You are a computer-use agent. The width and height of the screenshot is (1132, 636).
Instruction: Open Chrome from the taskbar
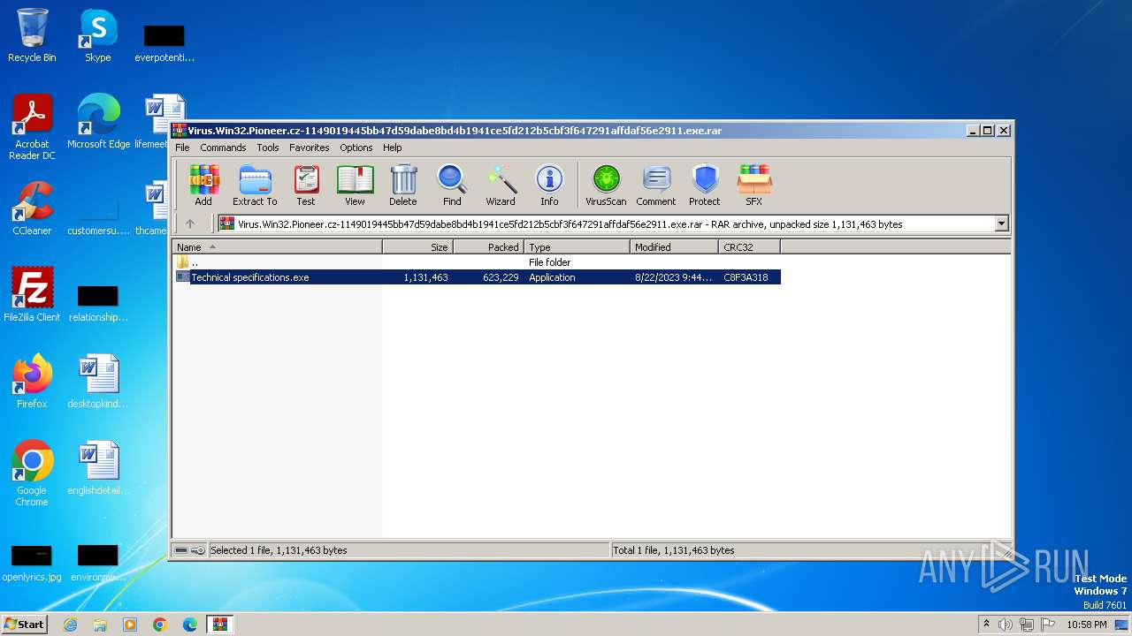pos(160,625)
